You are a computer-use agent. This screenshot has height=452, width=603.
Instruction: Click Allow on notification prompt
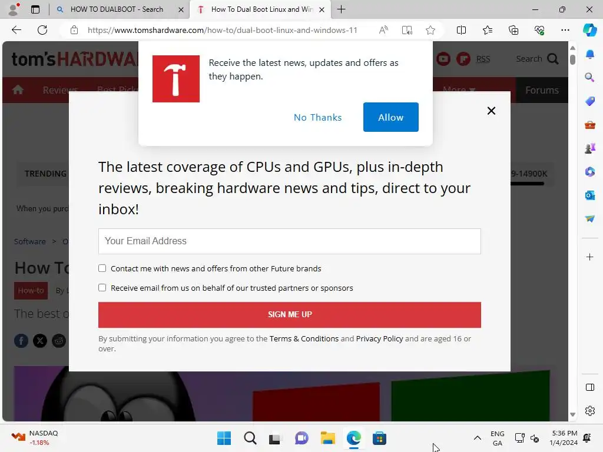[391, 117]
